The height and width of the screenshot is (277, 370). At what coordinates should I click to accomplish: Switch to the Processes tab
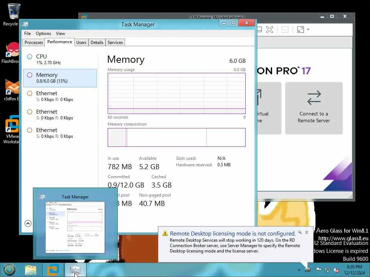(34, 43)
